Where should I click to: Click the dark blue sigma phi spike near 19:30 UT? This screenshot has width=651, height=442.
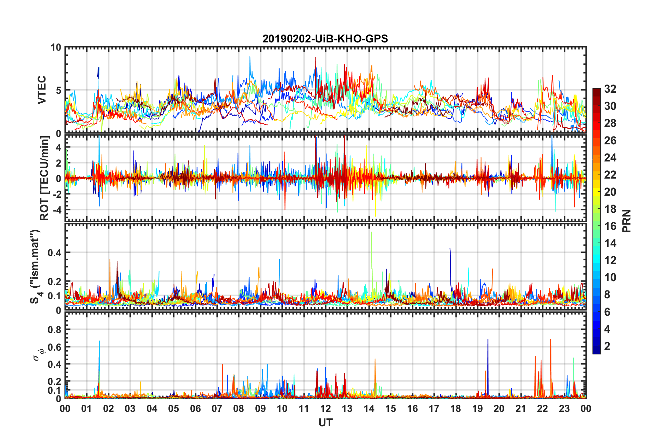point(488,368)
